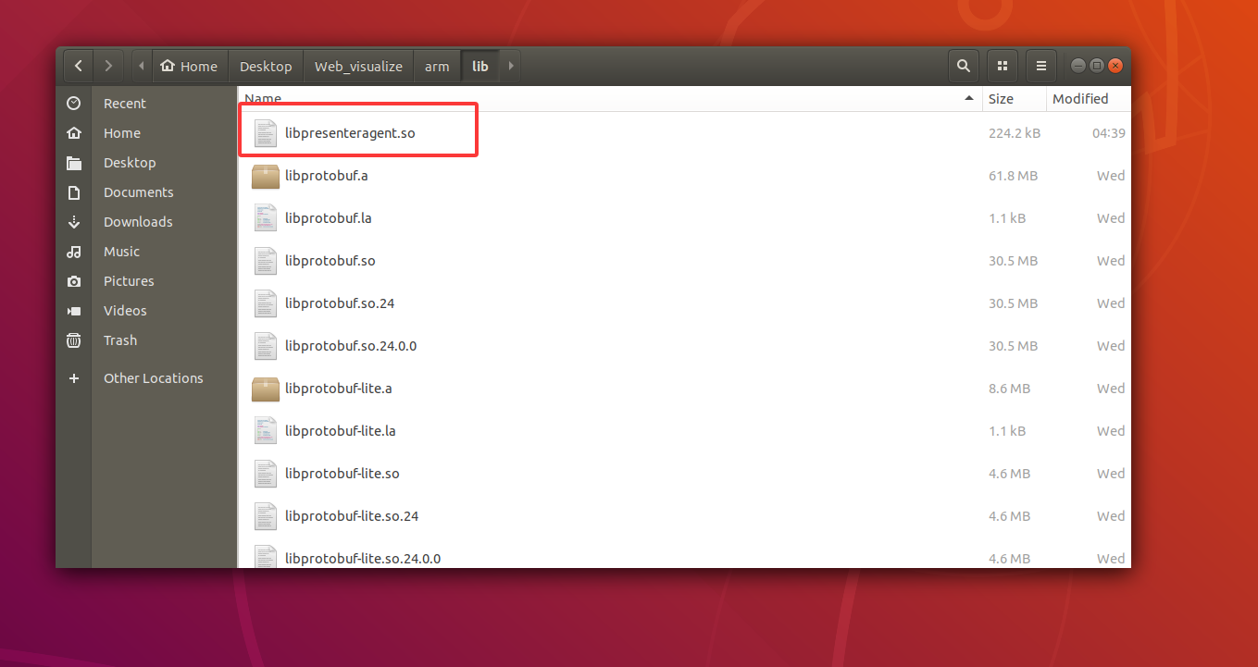Select the libprotobuf-lite.so file icon
This screenshot has height=667, width=1258.
point(266,474)
